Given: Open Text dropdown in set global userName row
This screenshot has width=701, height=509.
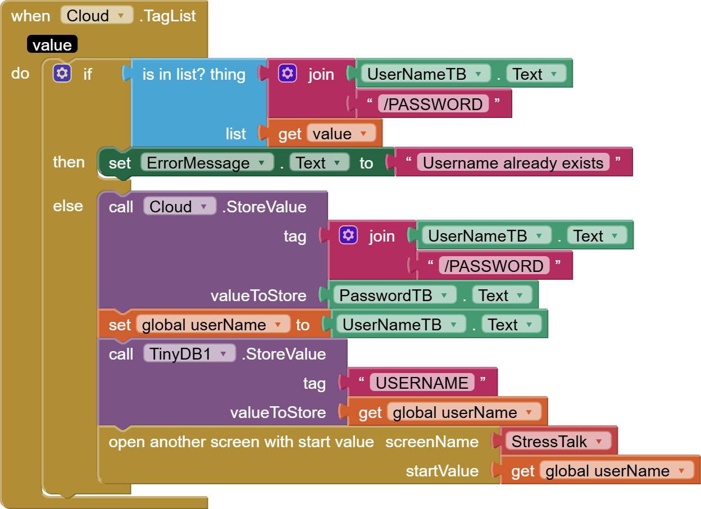Looking at the screenshot, I should pyautogui.click(x=511, y=325).
